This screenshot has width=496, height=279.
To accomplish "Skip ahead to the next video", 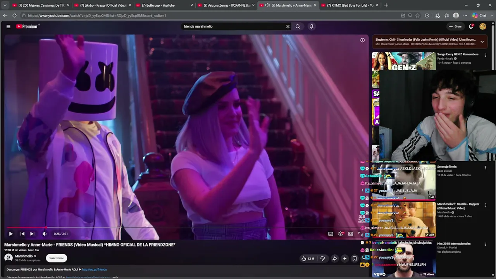I will click(x=32, y=234).
